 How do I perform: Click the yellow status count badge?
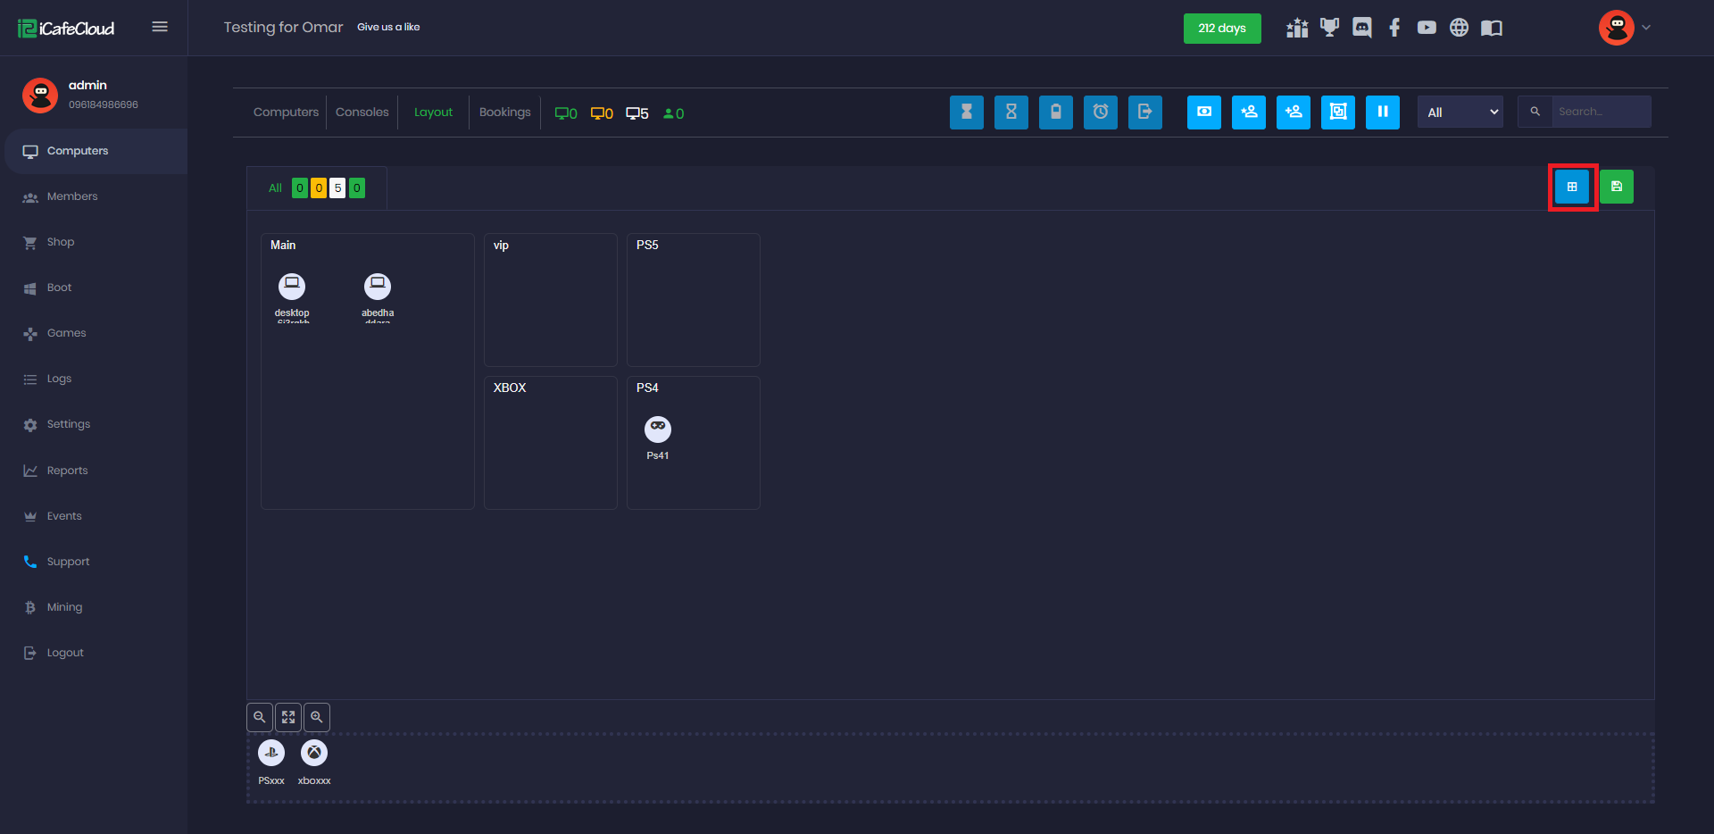point(319,188)
